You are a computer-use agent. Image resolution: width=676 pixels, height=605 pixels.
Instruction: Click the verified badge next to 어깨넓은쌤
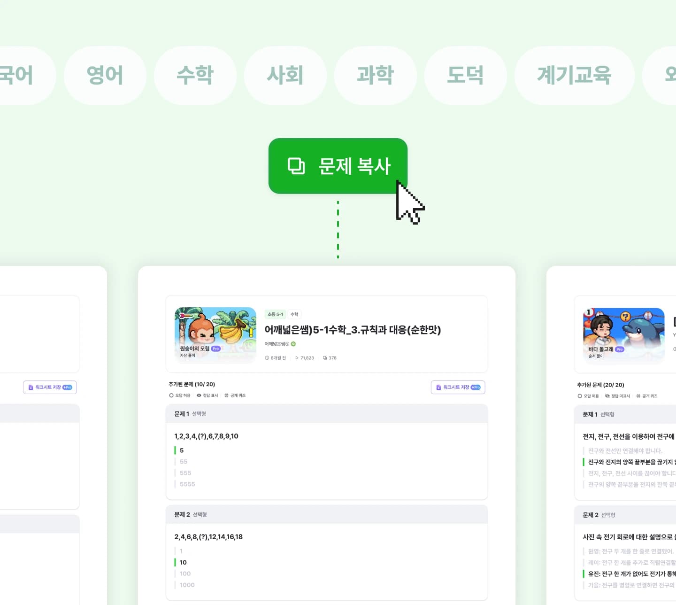tap(294, 344)
